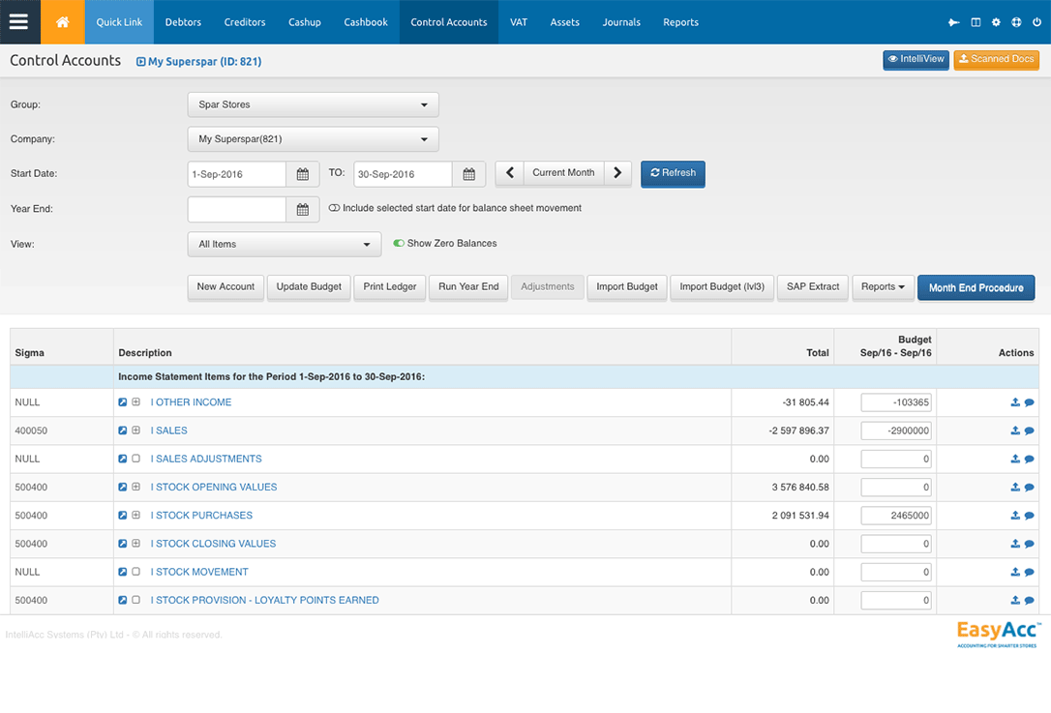The height and width of the screenshot is (713, 1051).
Task: Upload document for I STOCK CLOSING VALUES
Action: pos(1015,544)
